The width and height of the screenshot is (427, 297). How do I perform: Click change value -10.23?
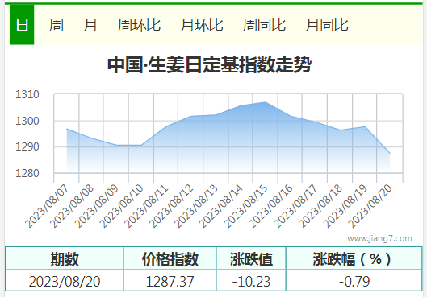pyautogui.click(x=251, y=281)
